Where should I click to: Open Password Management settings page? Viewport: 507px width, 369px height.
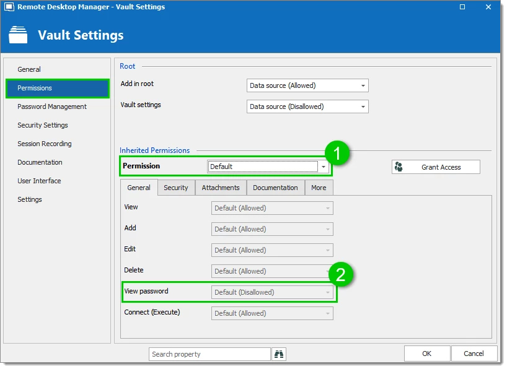pos(52,106)
